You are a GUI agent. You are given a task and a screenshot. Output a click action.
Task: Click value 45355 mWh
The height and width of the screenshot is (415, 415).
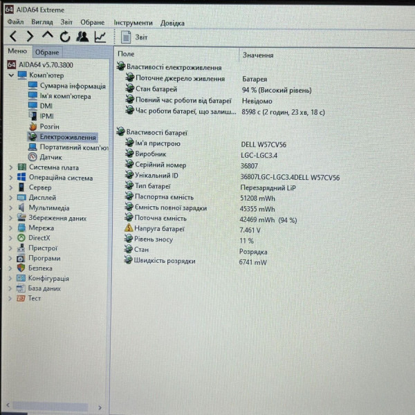pyautogui.click(x=257, y=209)
